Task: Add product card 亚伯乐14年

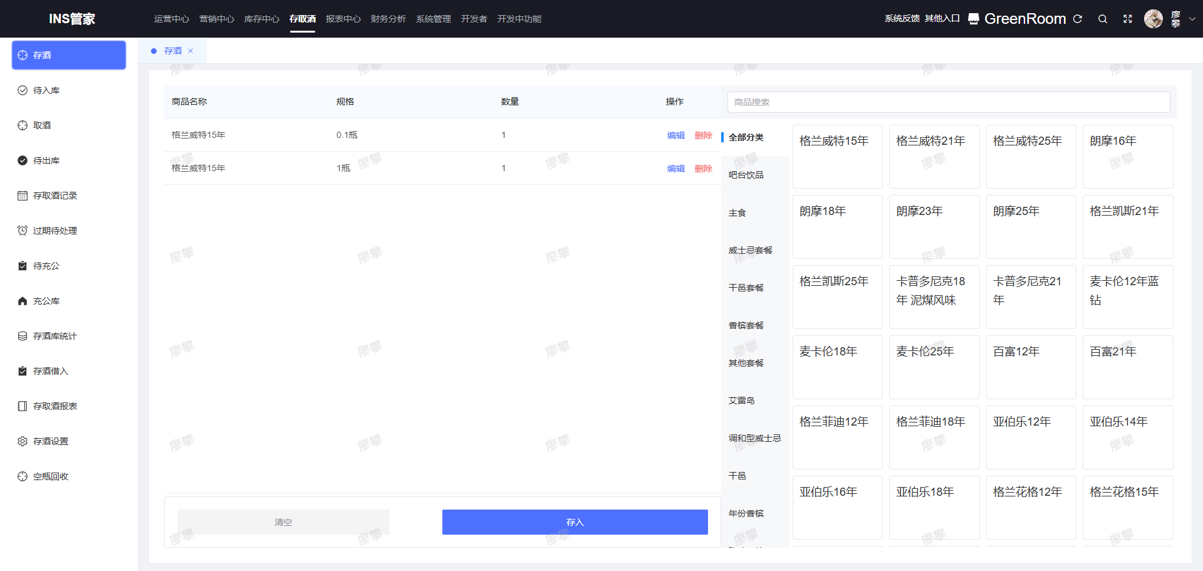Action: tap(1128, 437)
